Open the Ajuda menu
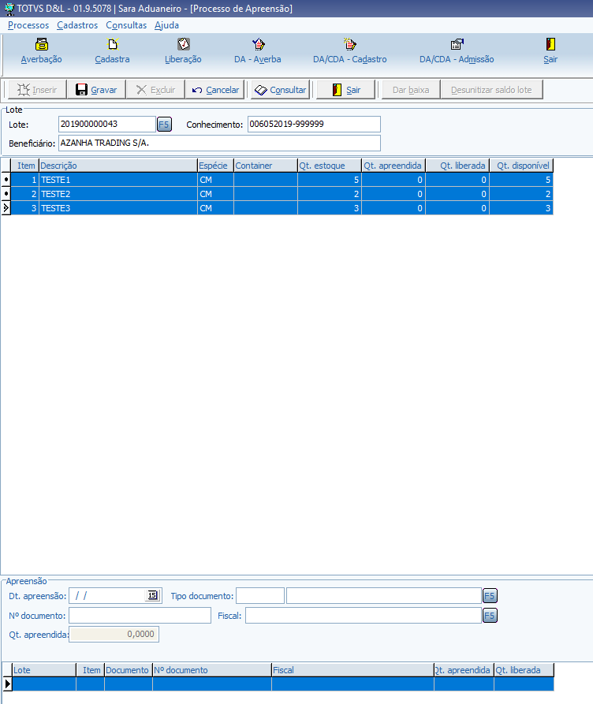 (x=166, y=25)
